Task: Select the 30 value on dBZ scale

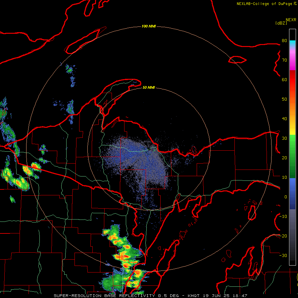Action: pos(284,138)
